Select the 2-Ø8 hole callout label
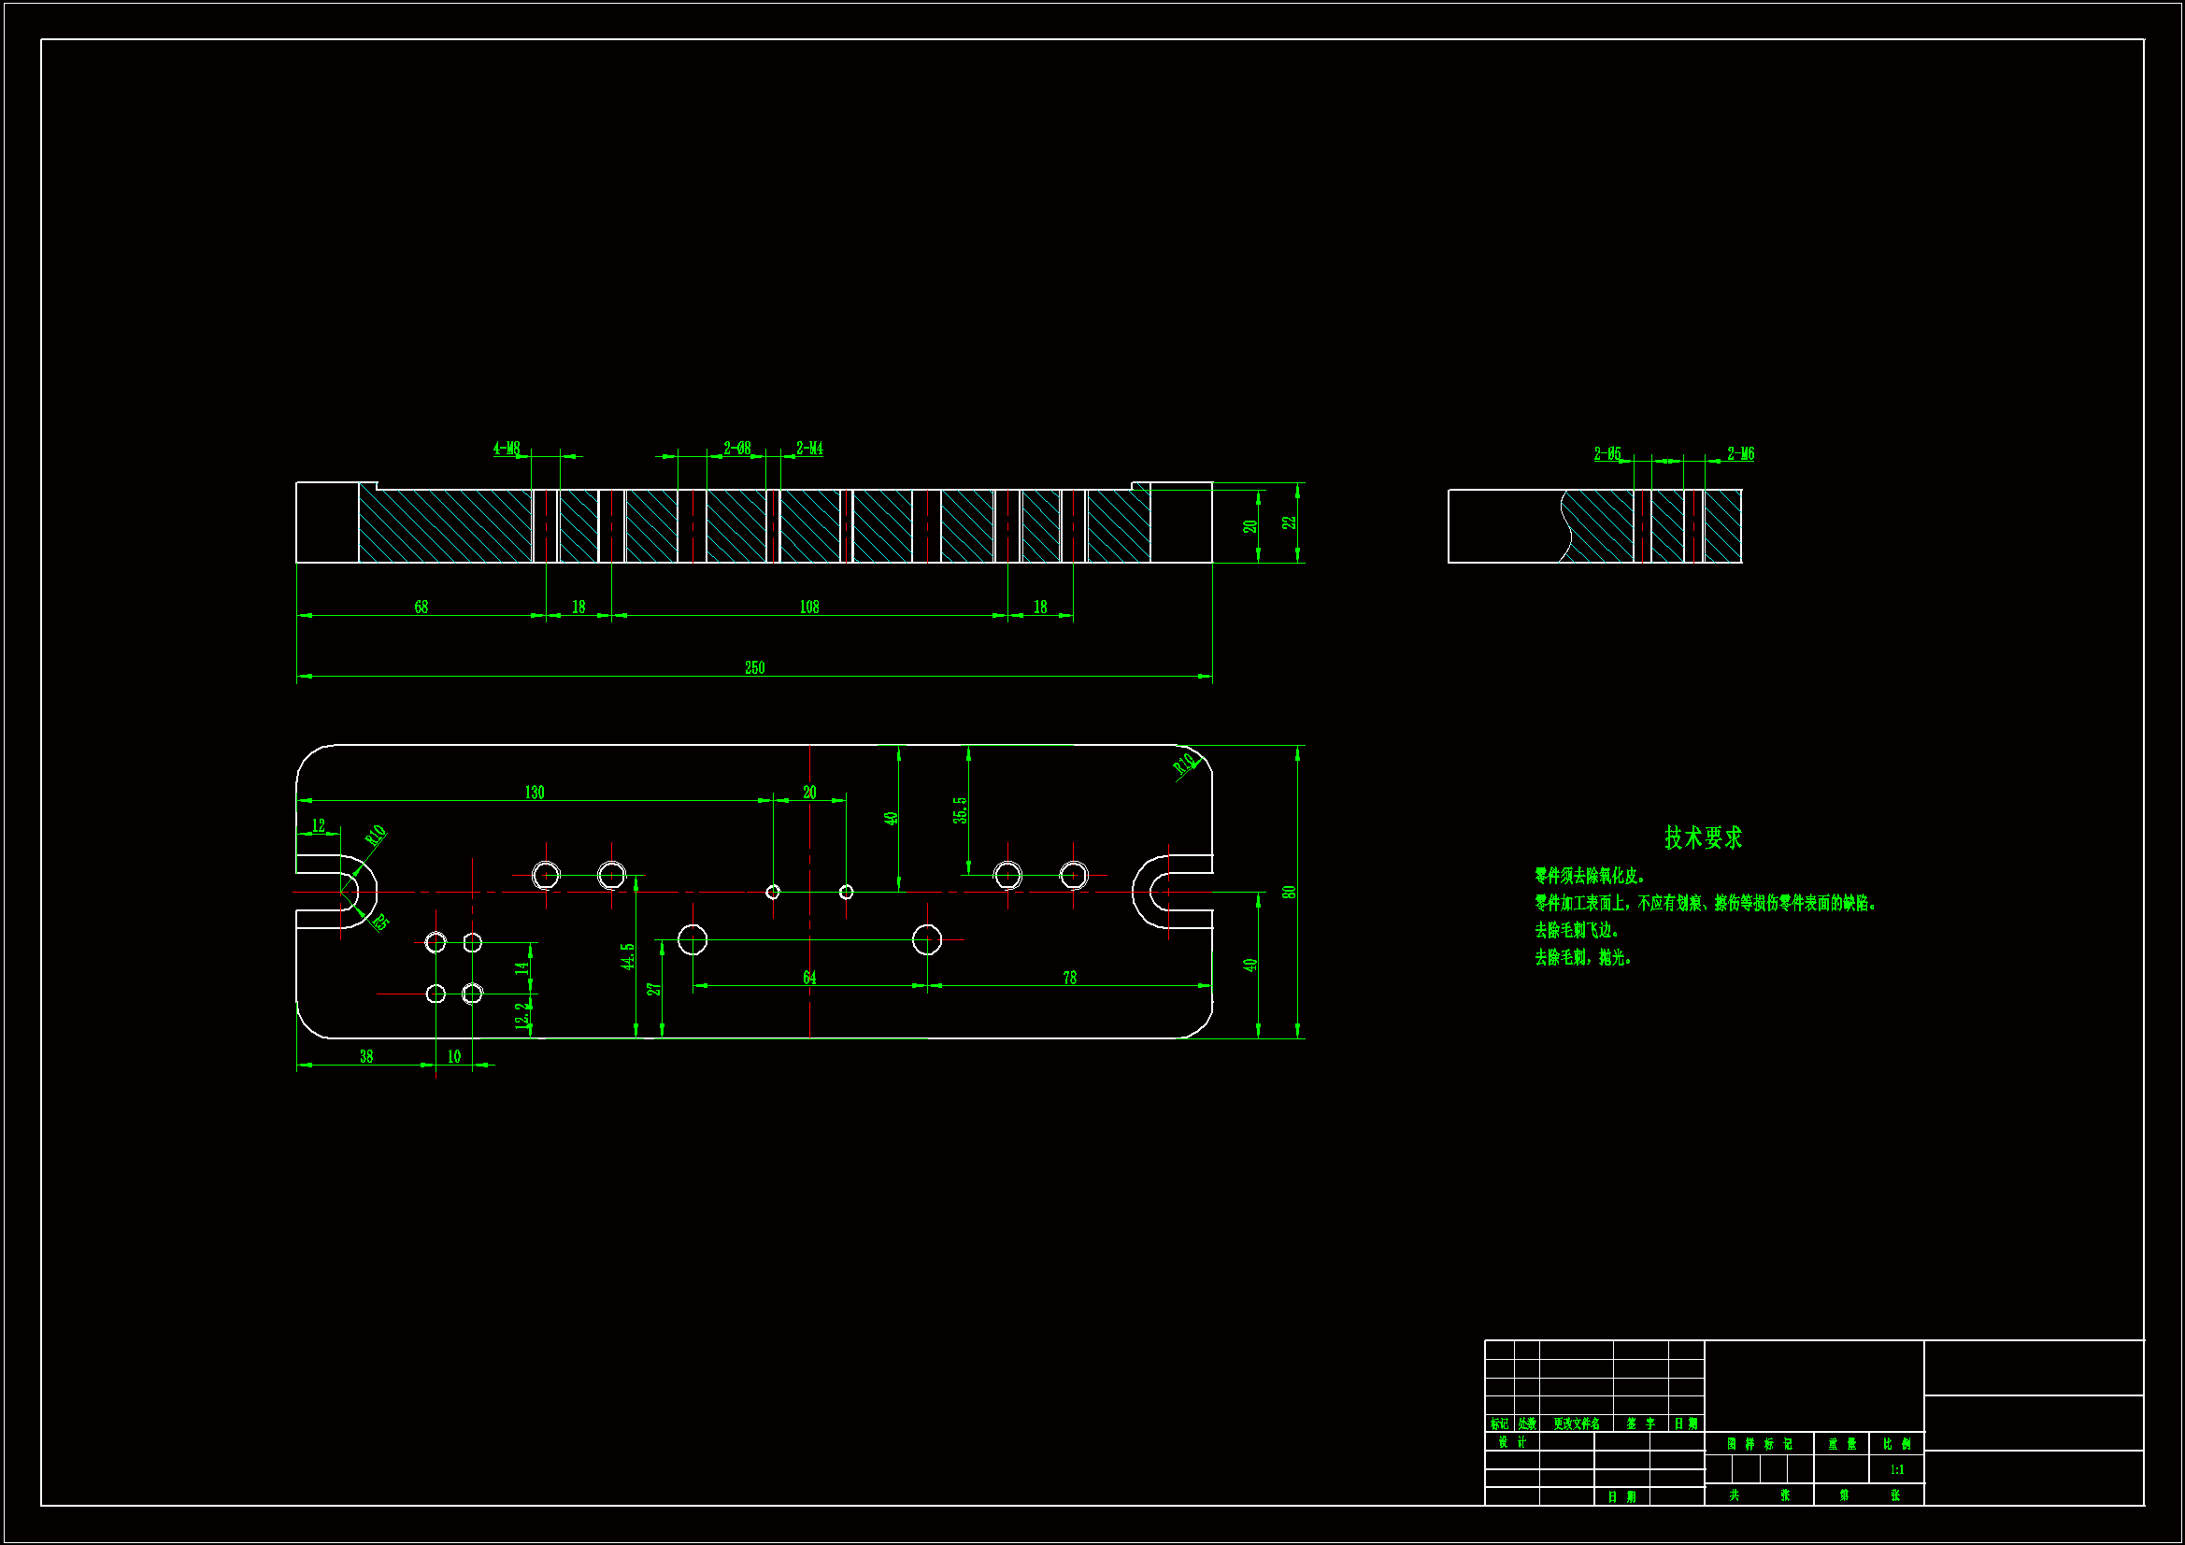This screenshot has width=2185, height=1545. point(736,449)
